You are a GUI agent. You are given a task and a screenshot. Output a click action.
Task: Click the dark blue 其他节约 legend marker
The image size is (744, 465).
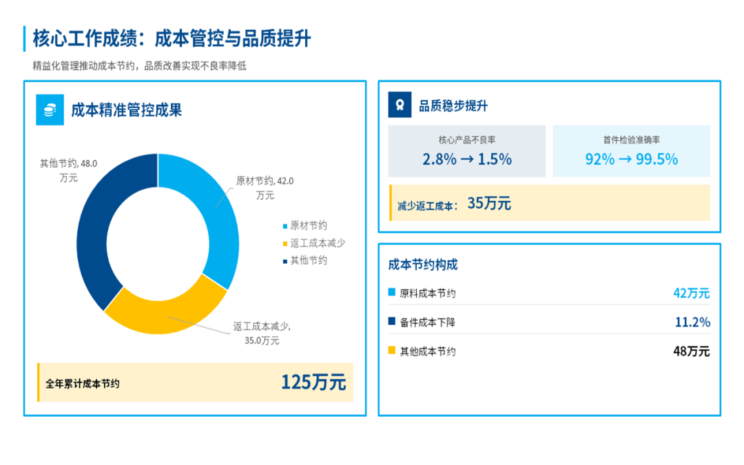click(x=285, y=261)
